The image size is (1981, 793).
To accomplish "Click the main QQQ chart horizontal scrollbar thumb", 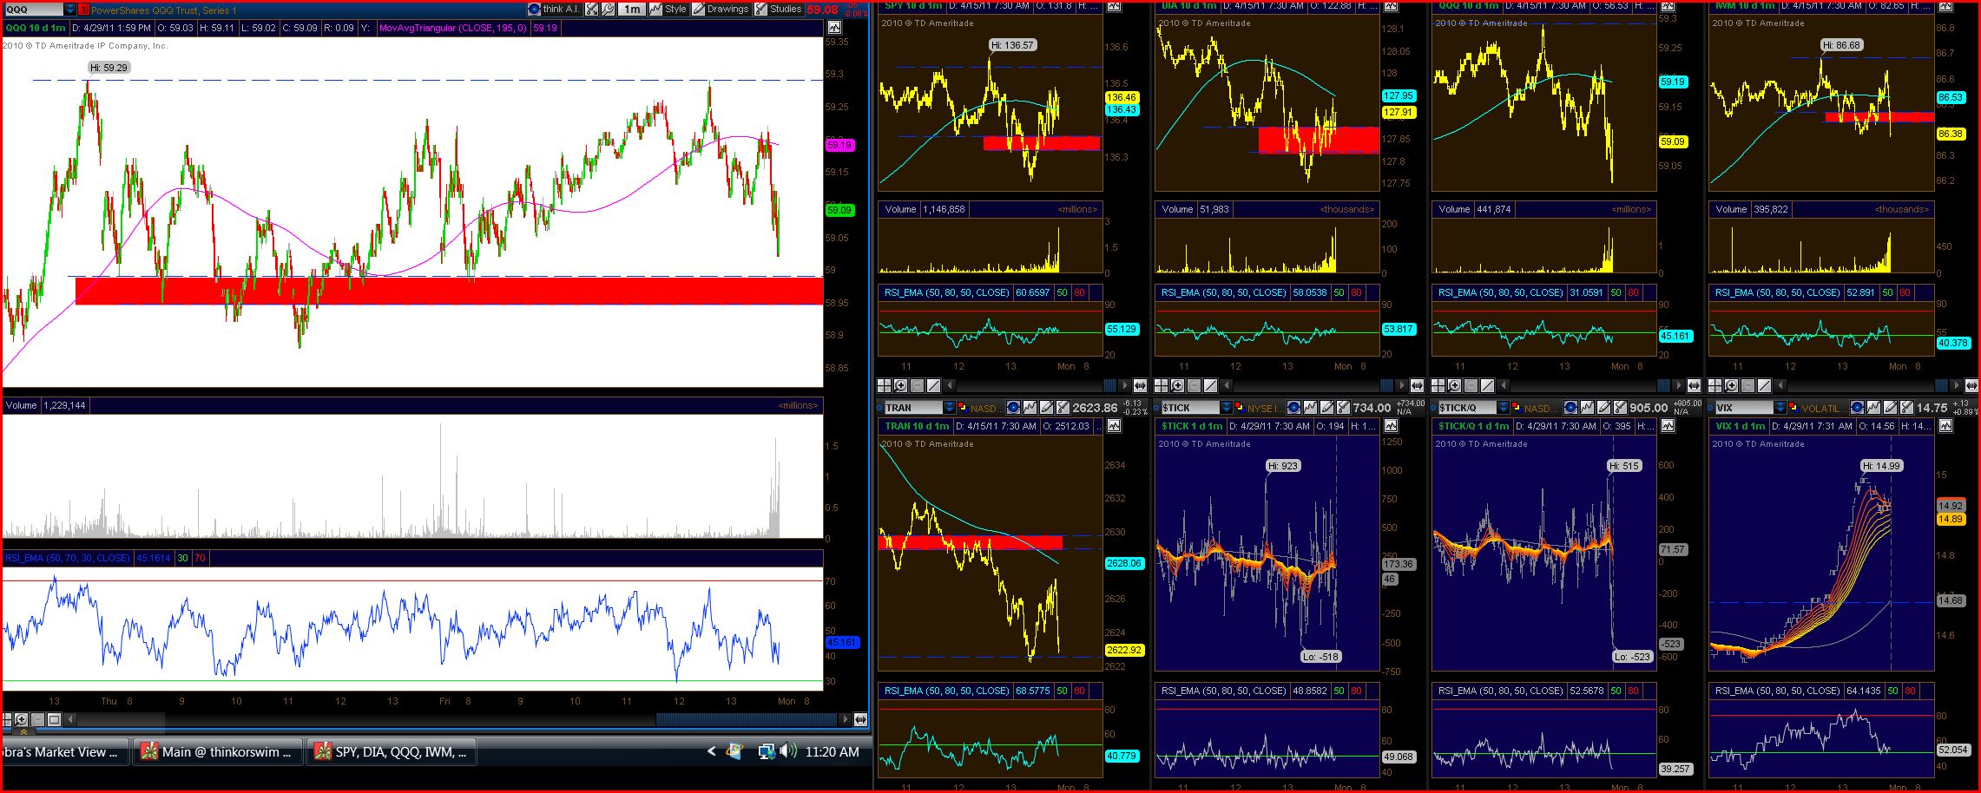I will 747,719.
